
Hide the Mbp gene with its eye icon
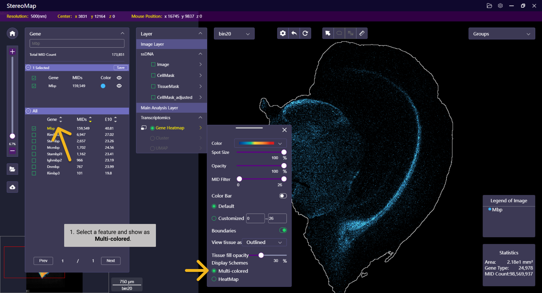point(119,86)
